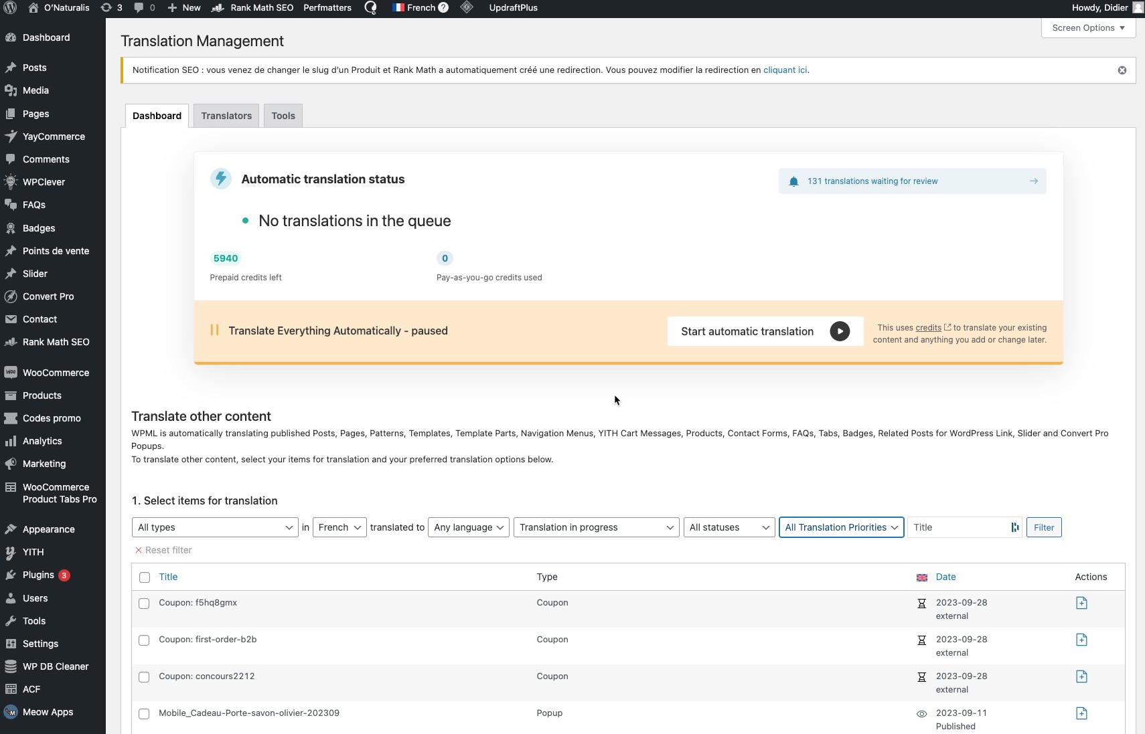Open O'Naturalis site menu
Viewport: 1145px width, 734px height.
(59, 8)
